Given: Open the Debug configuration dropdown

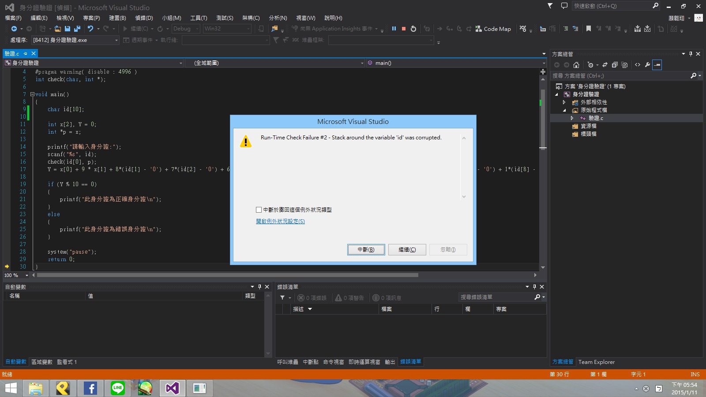Looking at the screenshot, I should pos(185,29).
